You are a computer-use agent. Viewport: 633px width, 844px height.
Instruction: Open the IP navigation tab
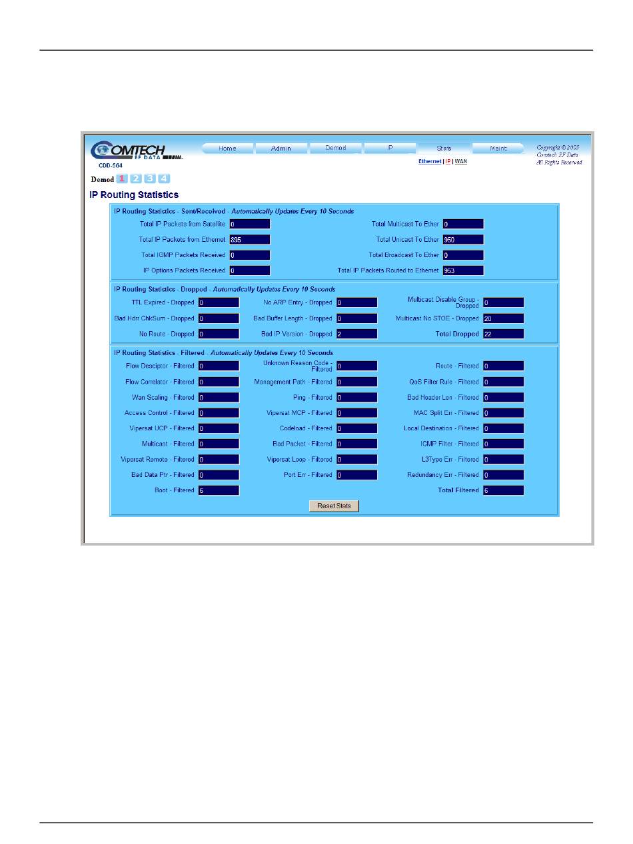pos(390,149)
